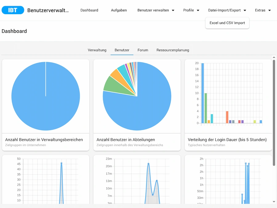Click 'Zielgruppen im Unternehmen' subtitle
Image resolution: width=277 pixels, height=208 pixels.
[x=26, y=145]
